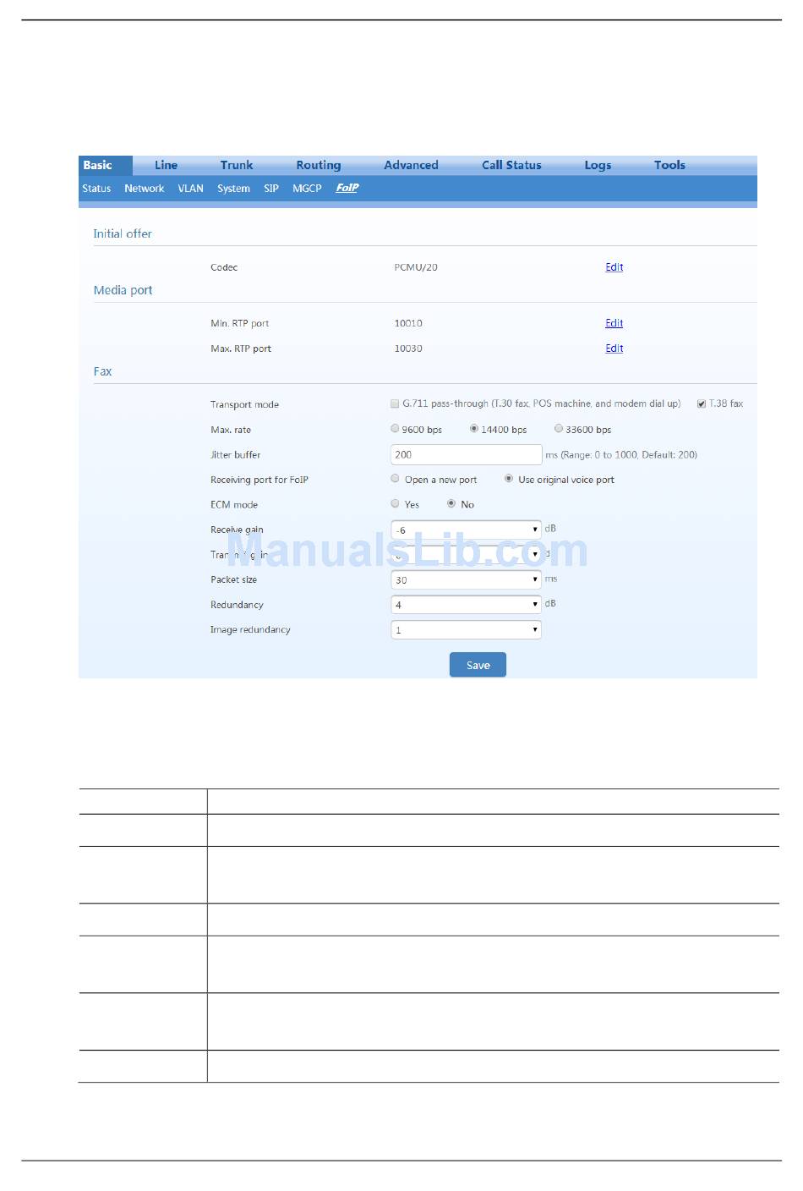The image size is (803, 1191).
Task: Click the 10010 Min. RTP port value
Action: [408, 323]
